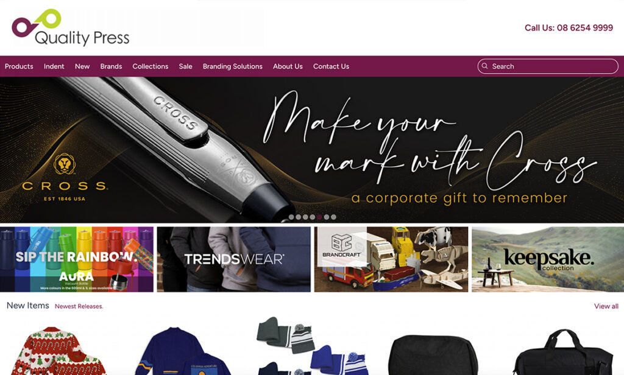Open the Trendswear banner tile
624x375 pixels.
coord(234,259)
